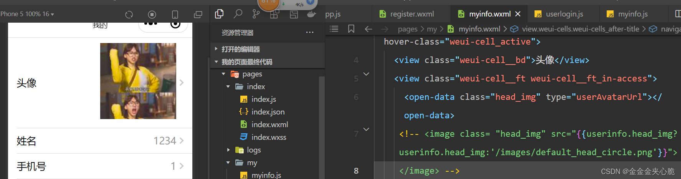Image resolution: width=681 pixels, height=179 pixels.
Task: Expand the logs folder
Action: pos(228,150)
